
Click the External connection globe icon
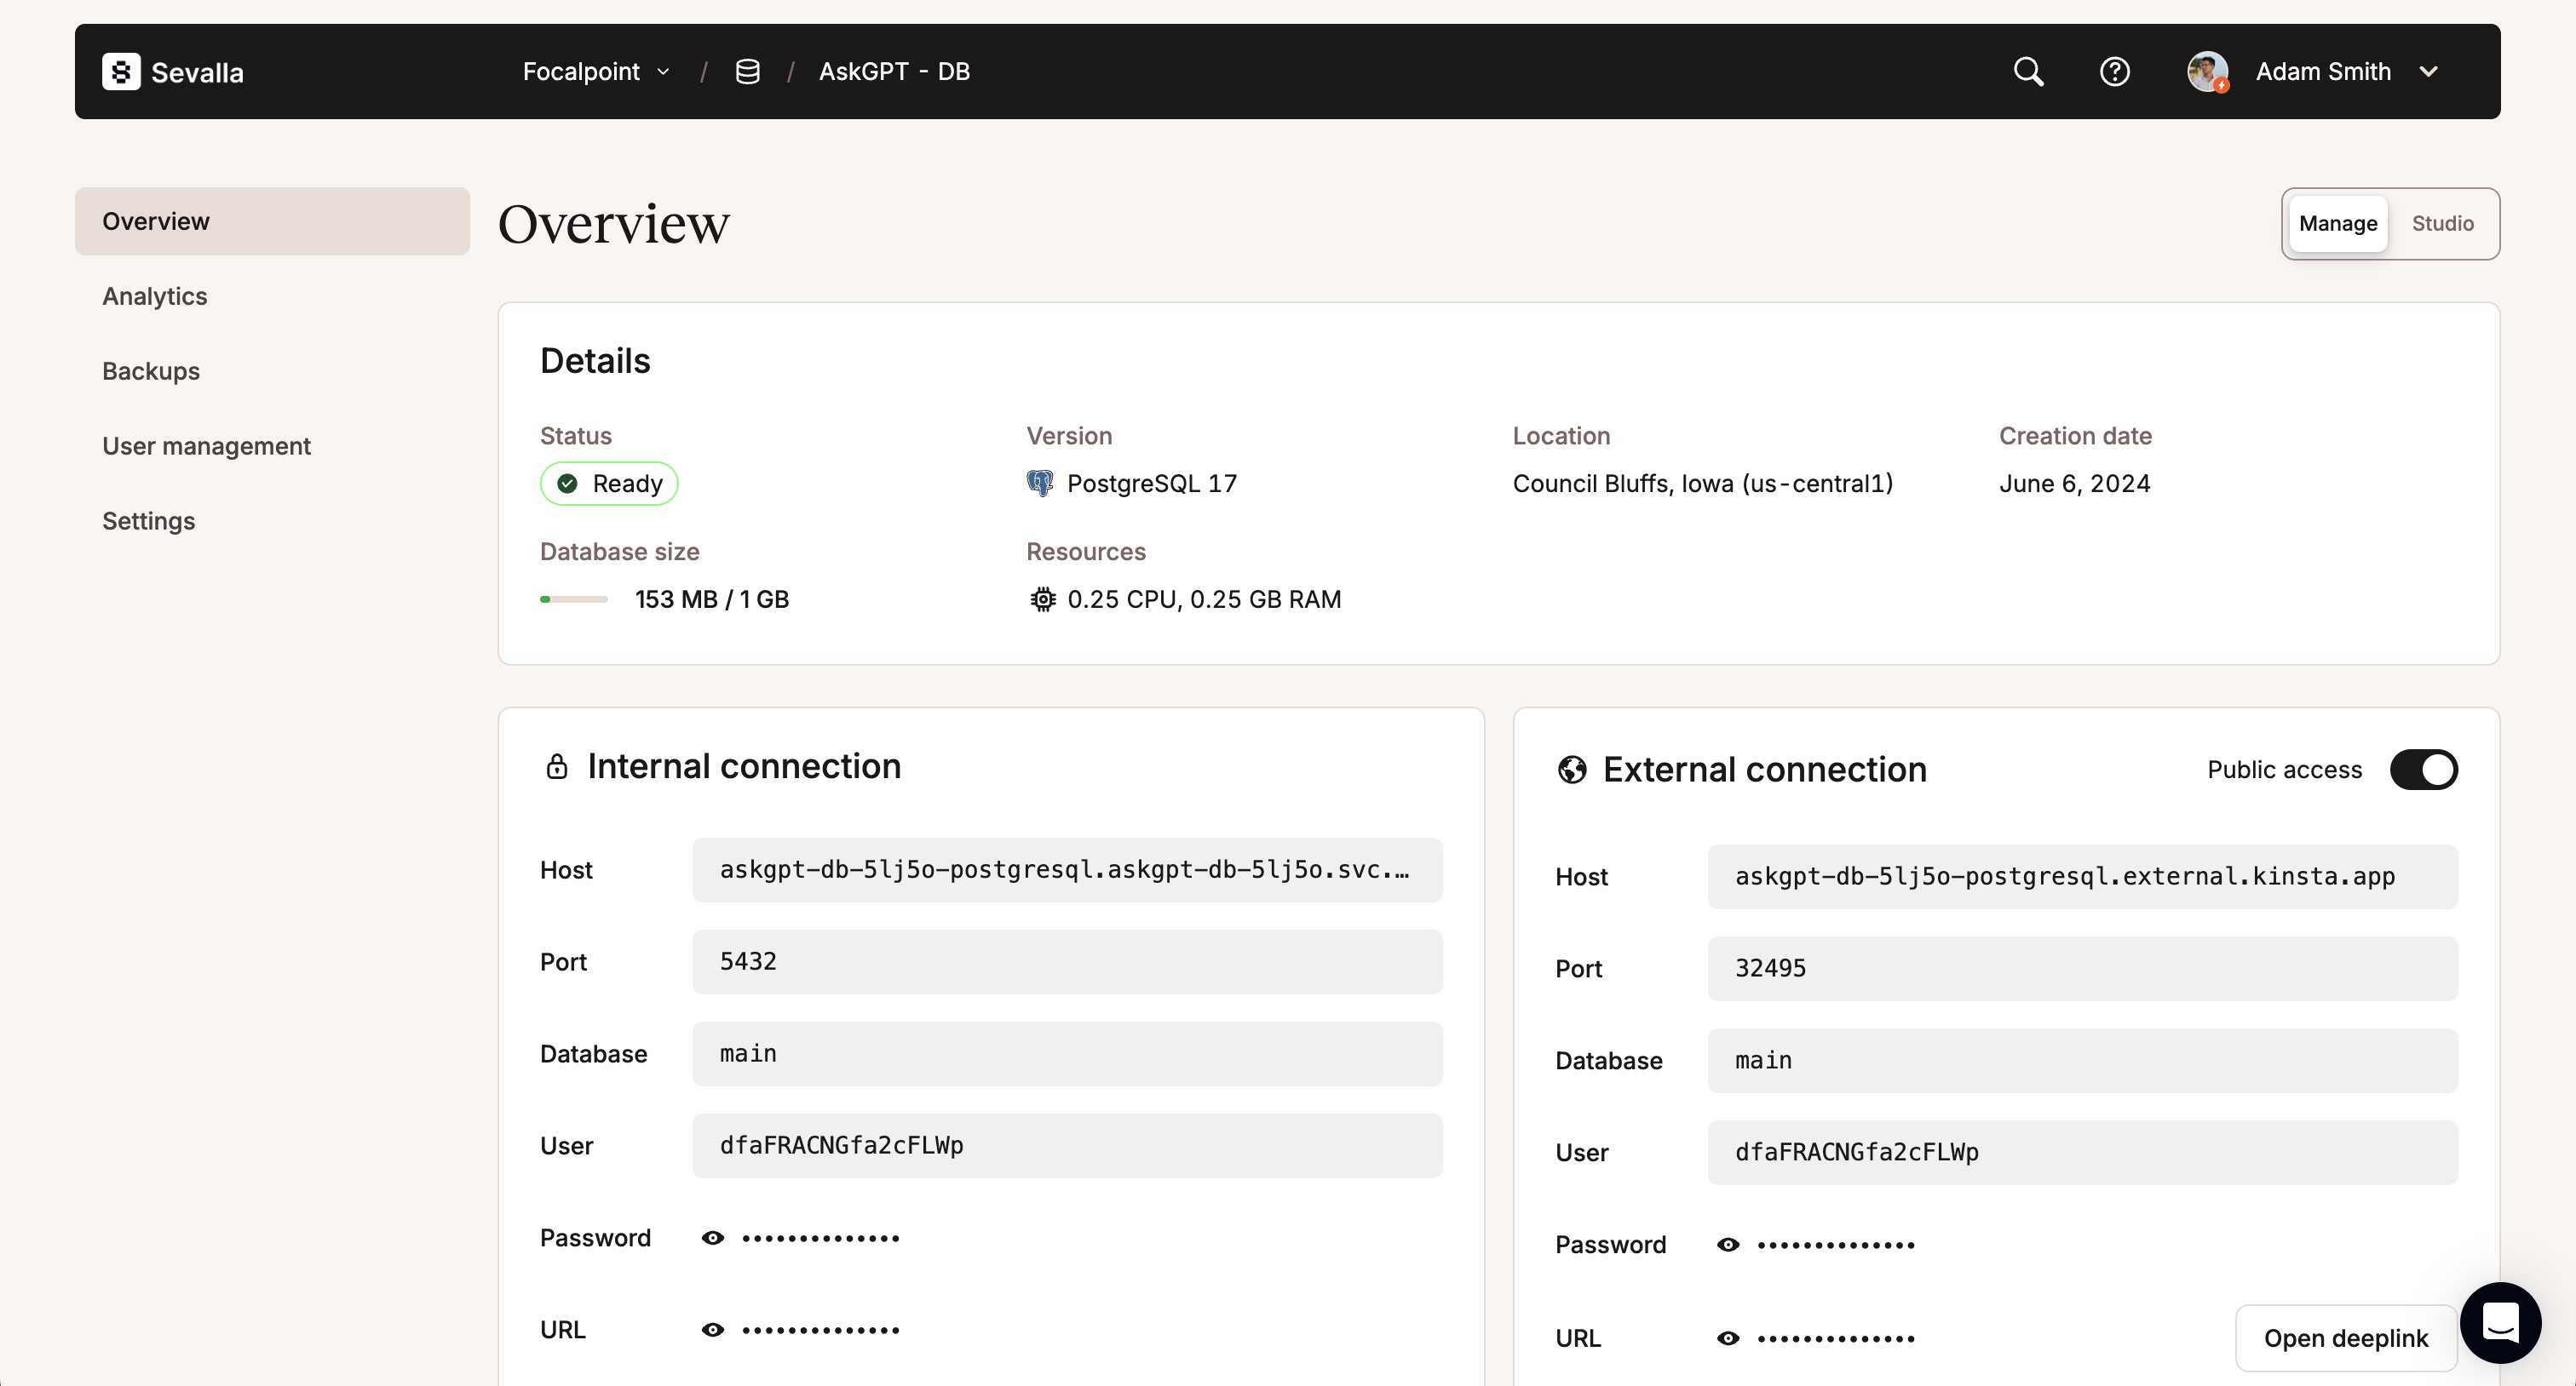1572,770
